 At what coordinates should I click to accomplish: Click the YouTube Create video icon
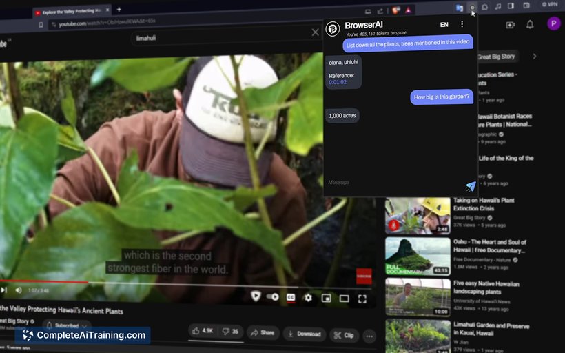pyautogui.click(x=511, y=25)
